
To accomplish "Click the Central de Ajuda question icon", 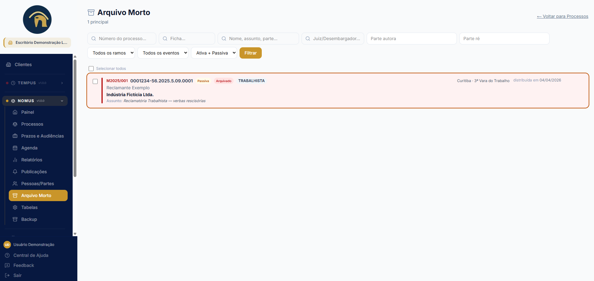I will click(x=7, y=255).
